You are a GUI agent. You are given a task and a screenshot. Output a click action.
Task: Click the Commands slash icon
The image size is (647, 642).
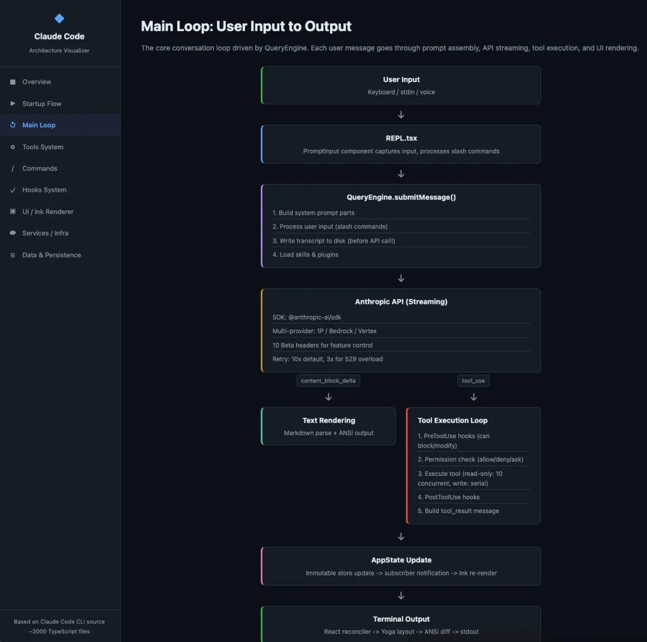pos(13,168)
